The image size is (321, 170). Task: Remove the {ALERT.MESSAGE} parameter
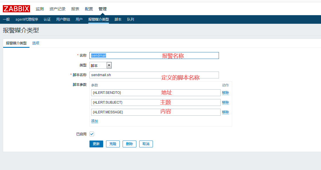(x=226, y=112)
